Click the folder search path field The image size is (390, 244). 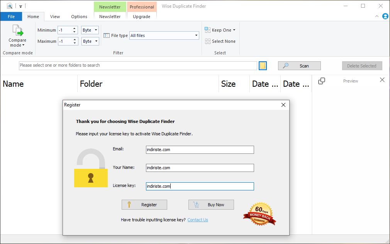[138, 66]
